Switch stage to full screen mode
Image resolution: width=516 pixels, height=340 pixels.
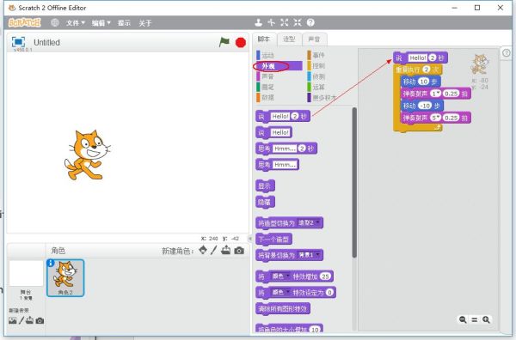[18, 42]
